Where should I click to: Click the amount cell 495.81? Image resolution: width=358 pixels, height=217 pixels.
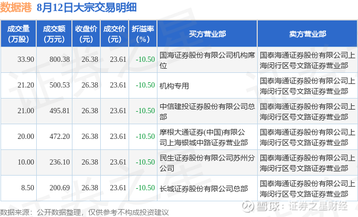pos(60,111)
